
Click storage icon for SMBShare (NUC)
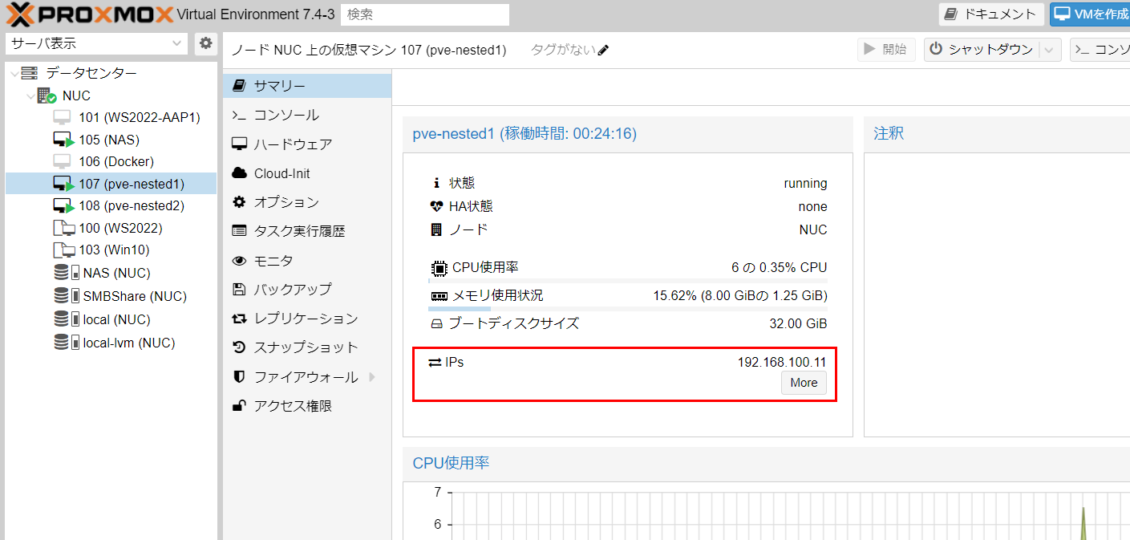point(66,296)
